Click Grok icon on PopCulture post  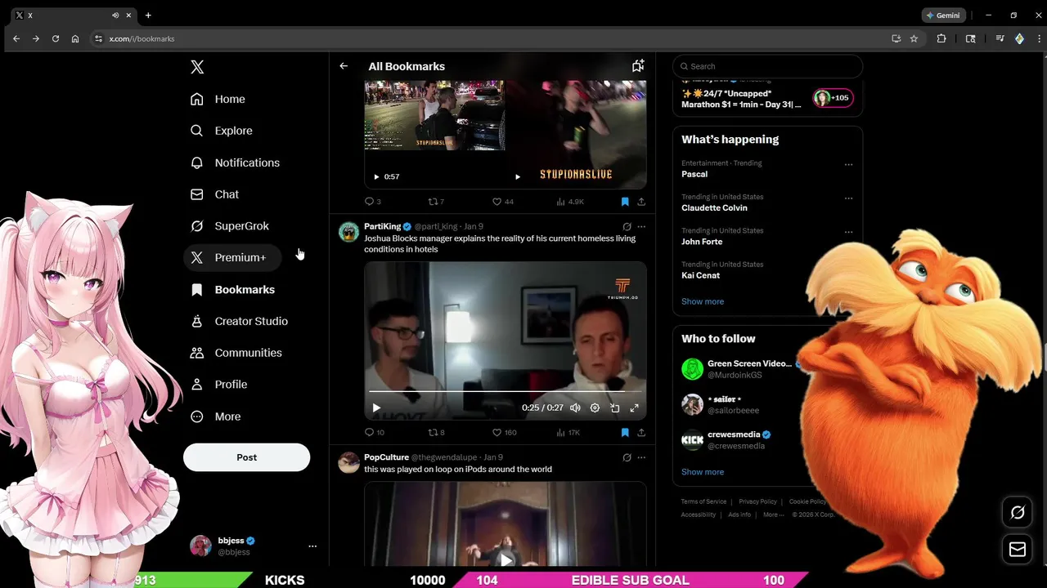coord(627,458)
